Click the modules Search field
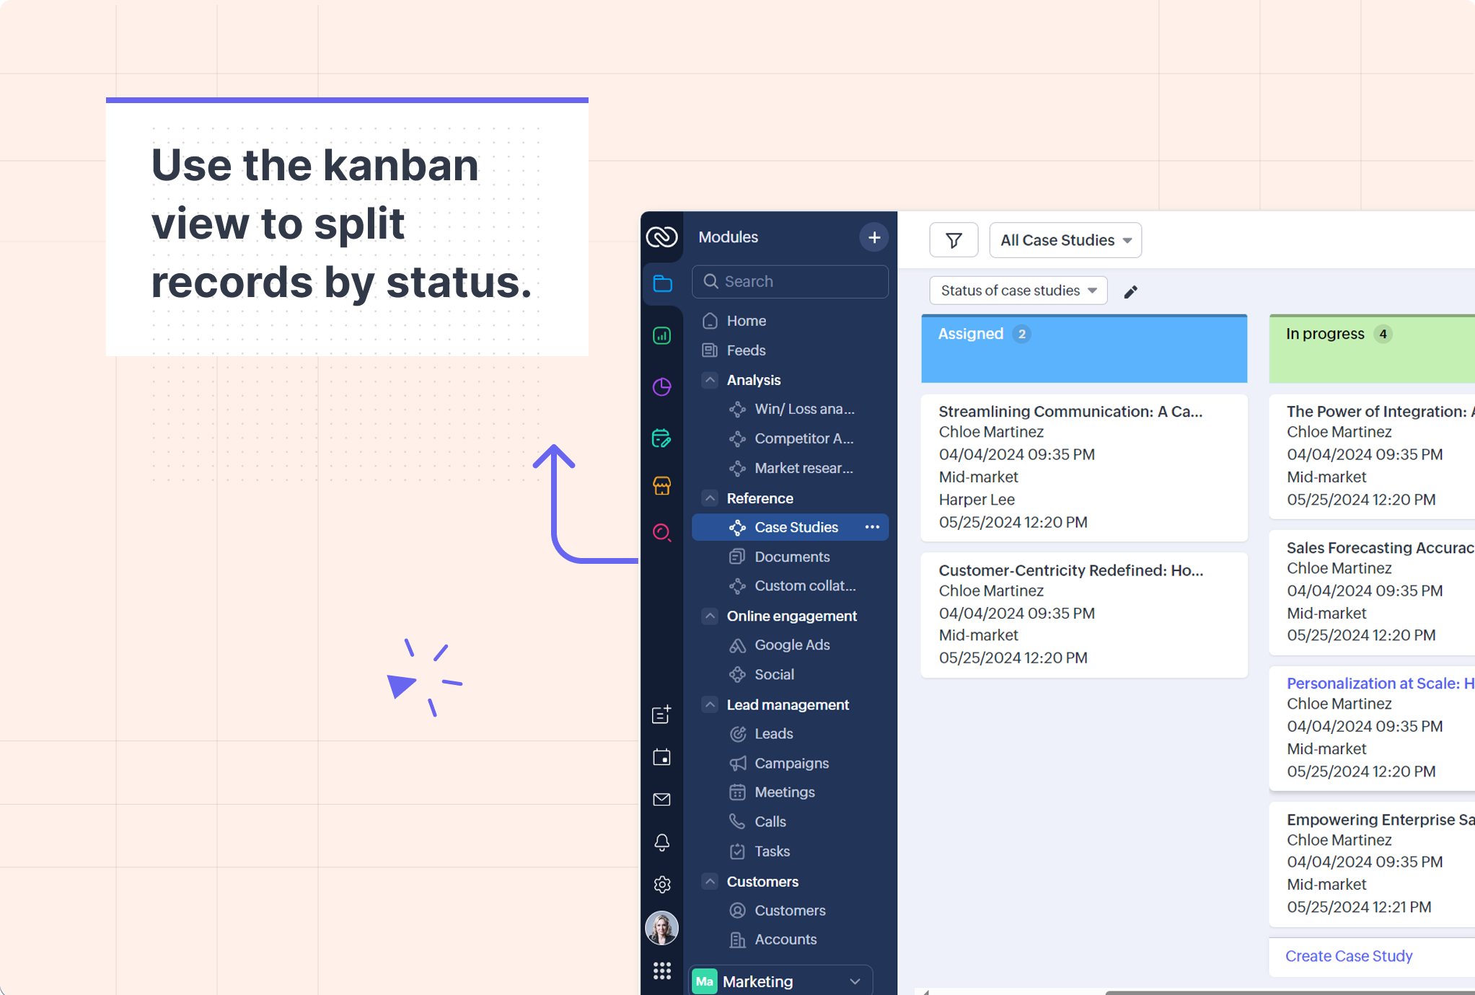Image resolution: width=1475 pixels, height=995 pixels. pos(790,281)
